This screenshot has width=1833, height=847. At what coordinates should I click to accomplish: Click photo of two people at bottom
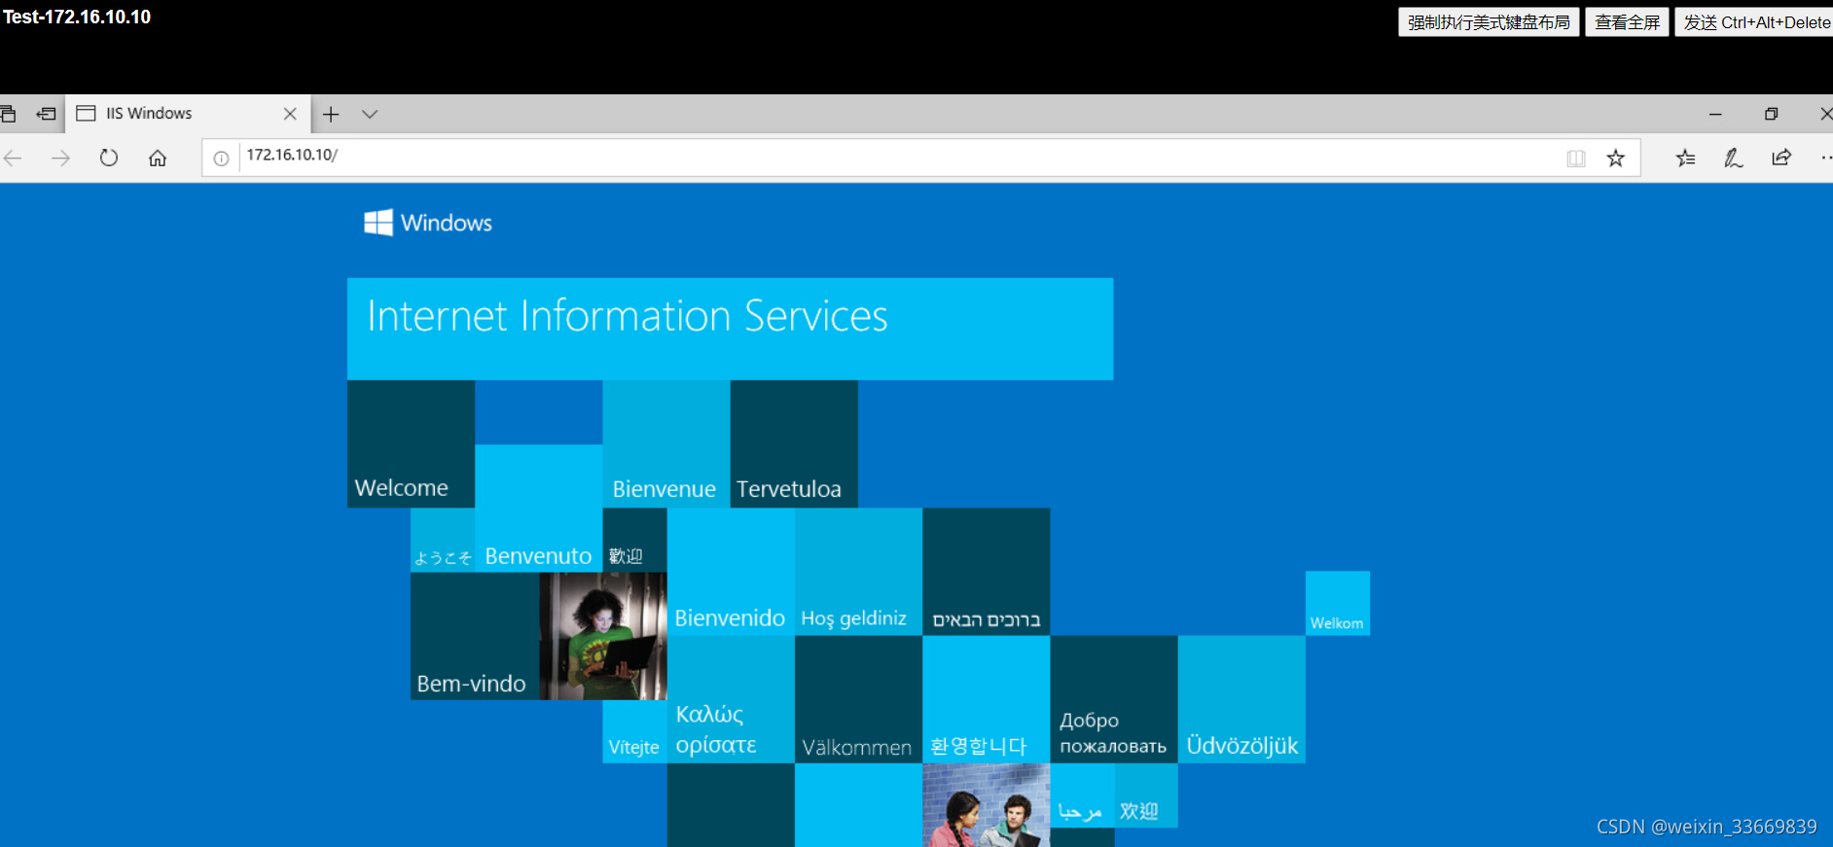(986, 805)
